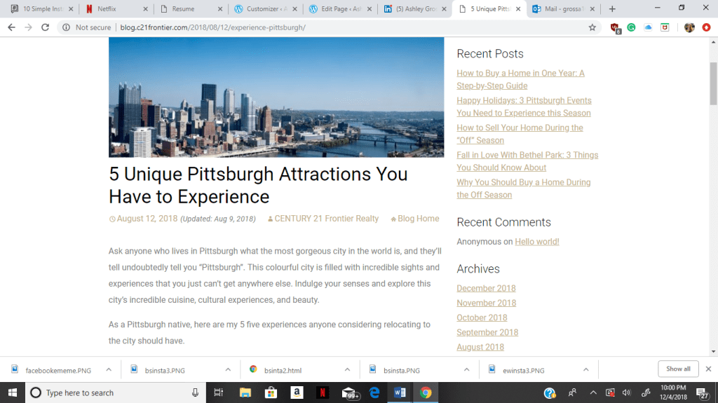Expand options for bsinta2.html download
718x403 pixels.
[x=348, y=369]
